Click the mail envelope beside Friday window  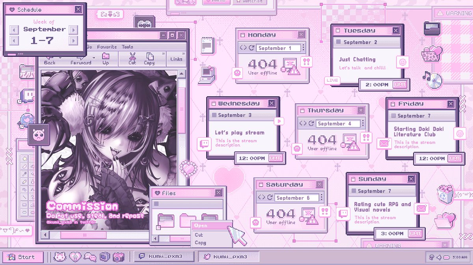[384, 144]
